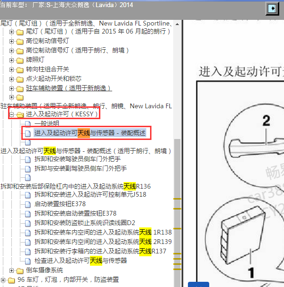284x287 pixels.
Task: Expand the 高位制动信号灯(适用于朗行、朗境) node
Action: [11, 51]
